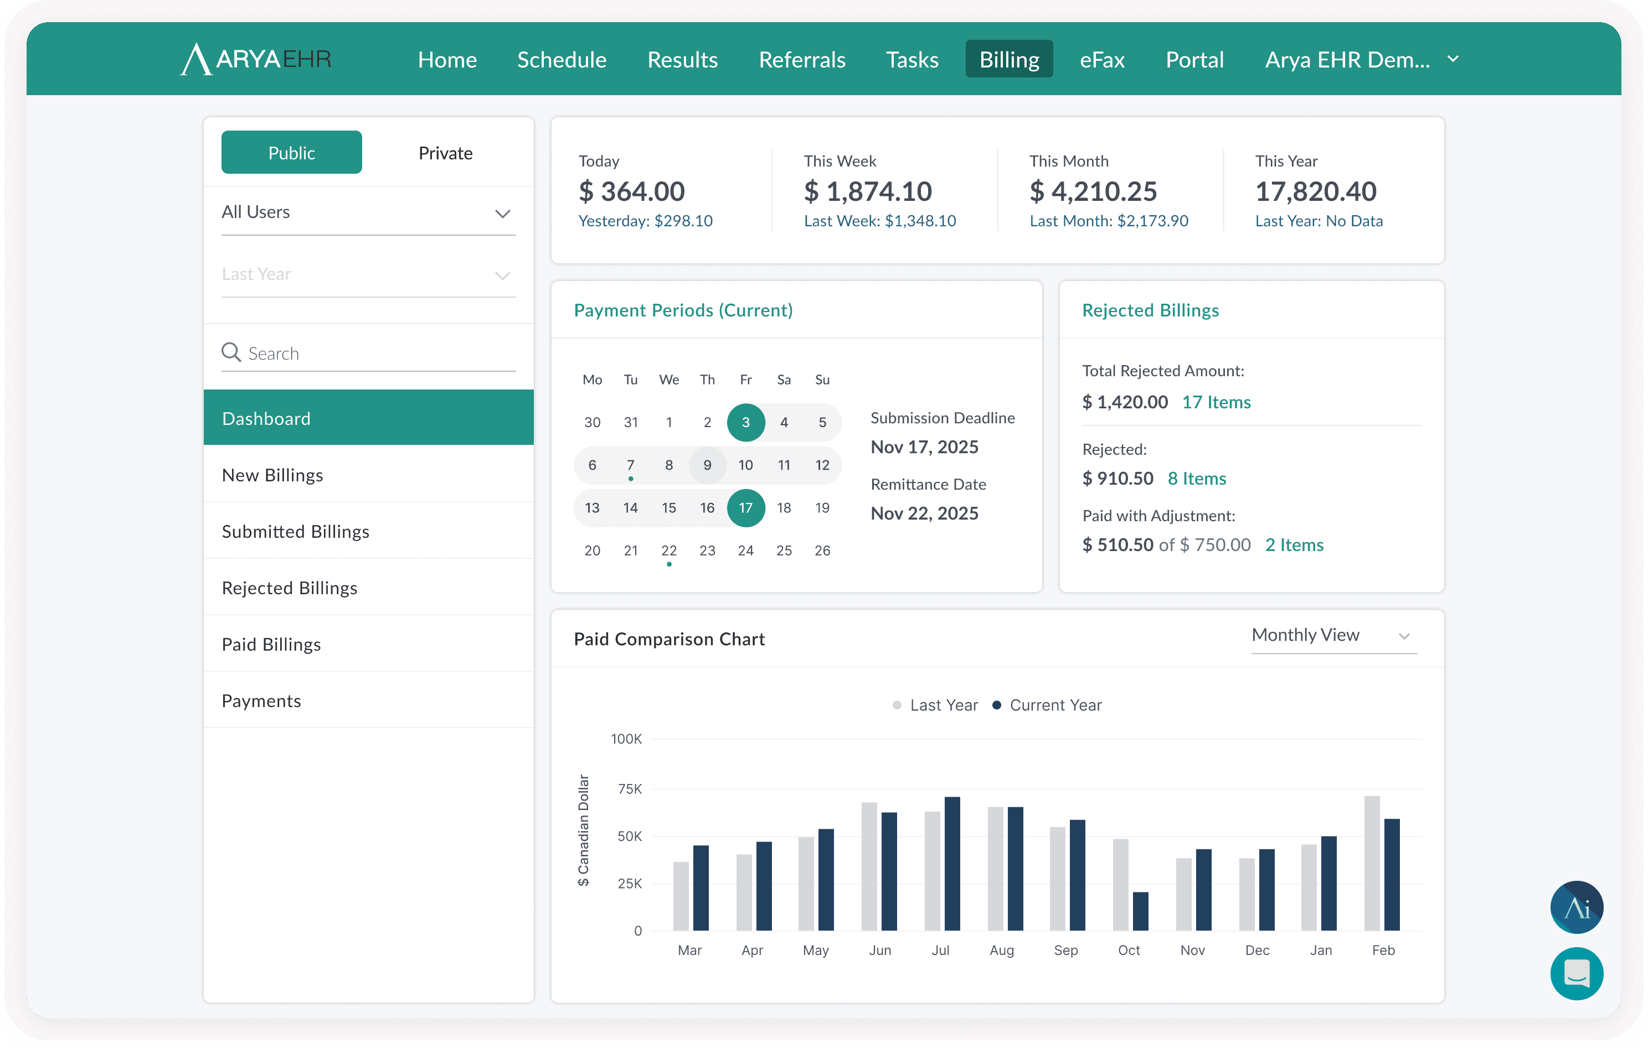This screenshot has height=1049, width=1648.
Task: Select calendar day 26
Action: pos(822,551)
